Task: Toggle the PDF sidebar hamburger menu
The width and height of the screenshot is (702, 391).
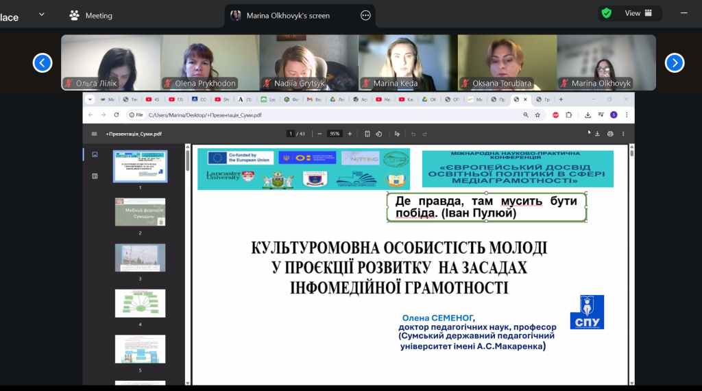Action: pos(95,134)
